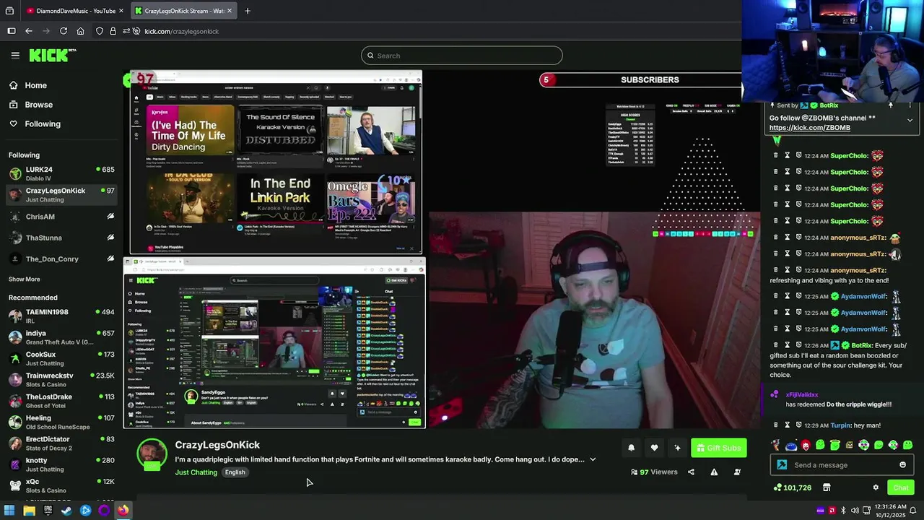The height and width of the screenshot is (520, 924).
Task: Click the report warning triangle icon
Action: (714, 472)
